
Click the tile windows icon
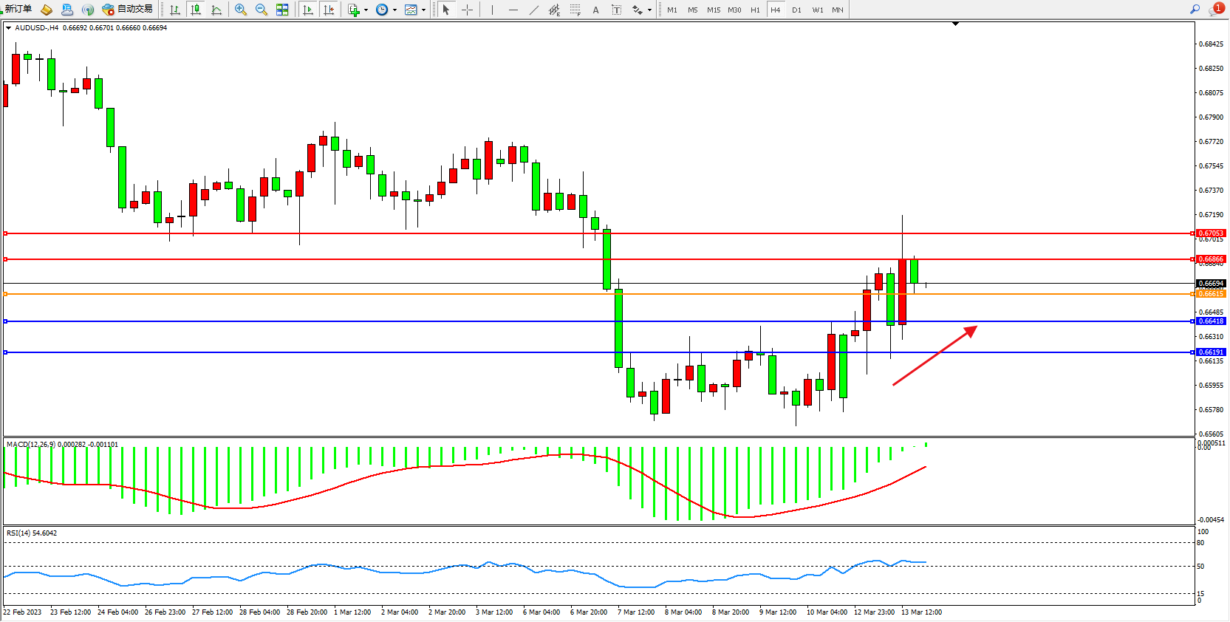click(282, 10)
